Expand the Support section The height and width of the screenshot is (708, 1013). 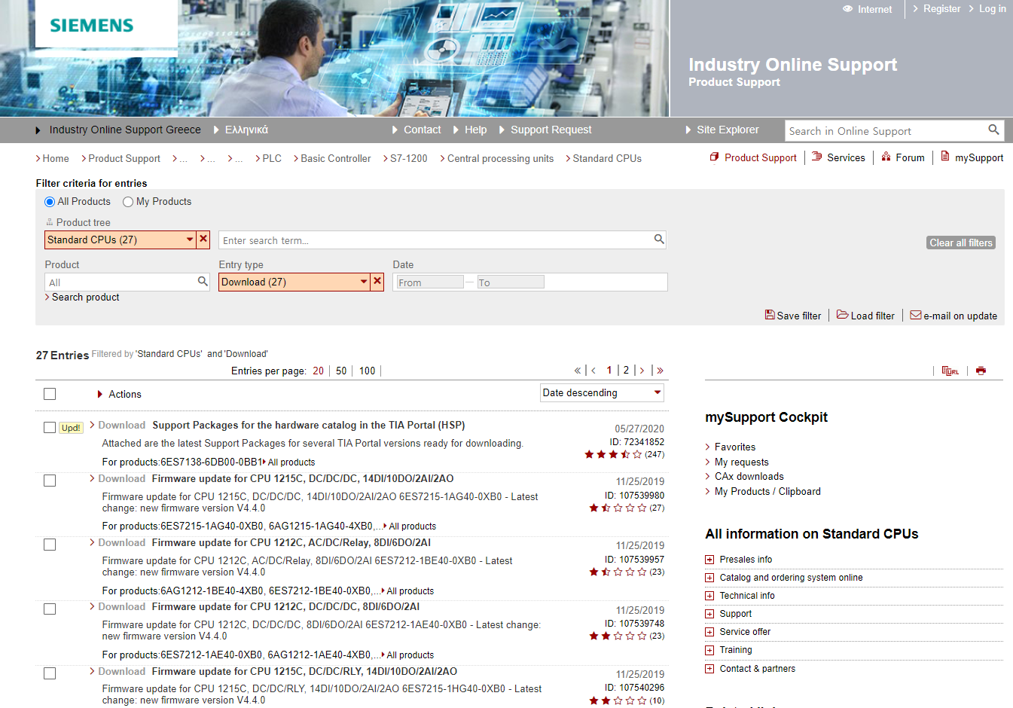(709, 614)
